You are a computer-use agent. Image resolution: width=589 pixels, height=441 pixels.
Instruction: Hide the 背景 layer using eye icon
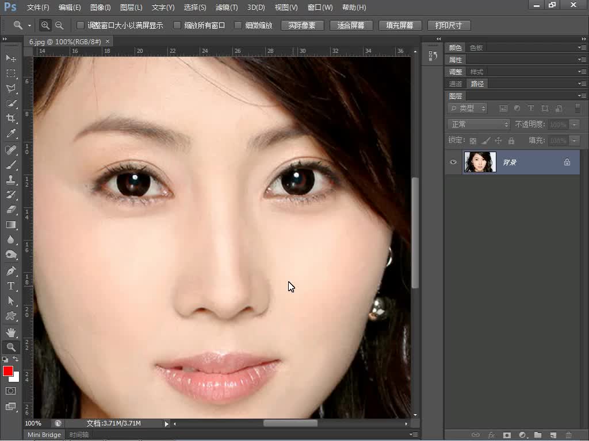click(x=453, y=163)
